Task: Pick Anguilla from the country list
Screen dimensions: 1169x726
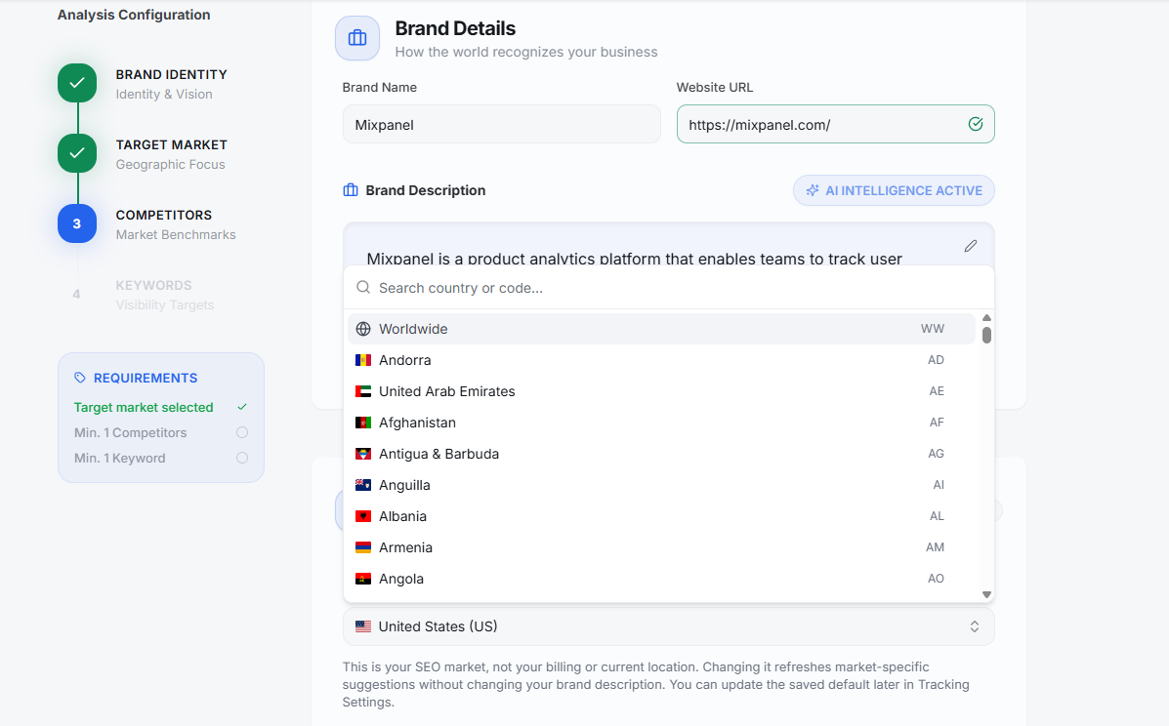Action: tap(661, 486)
